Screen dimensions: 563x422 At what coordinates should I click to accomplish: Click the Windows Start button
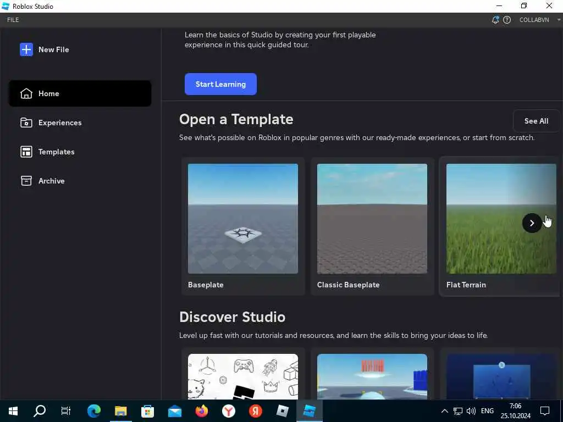(13, 411)
